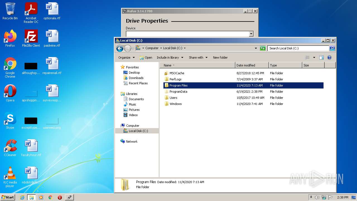
Task: Select the surveyresp... document icon
Action: pos(52,93)
